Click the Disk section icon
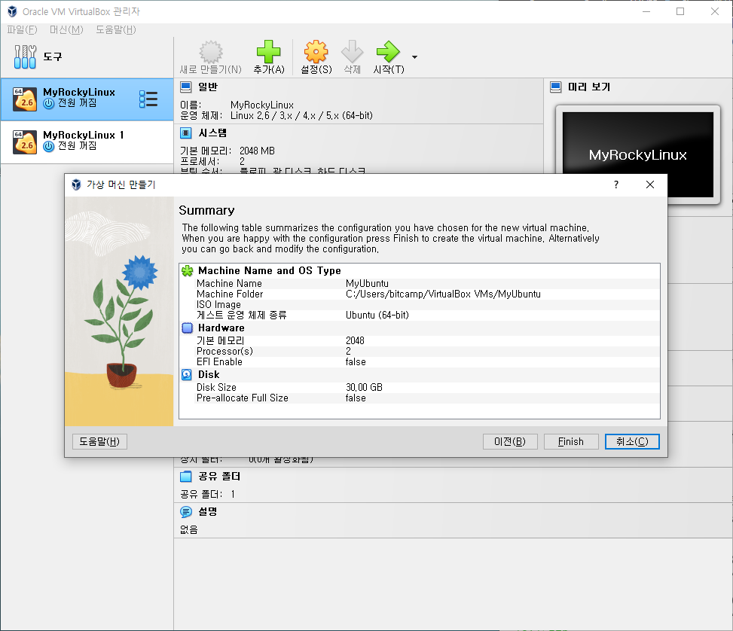This screenshot has width=733, height=631. (187, 375)
